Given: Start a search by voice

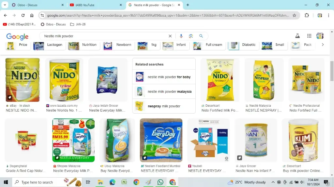Looking at the screenshot, I should pos(181,36).
